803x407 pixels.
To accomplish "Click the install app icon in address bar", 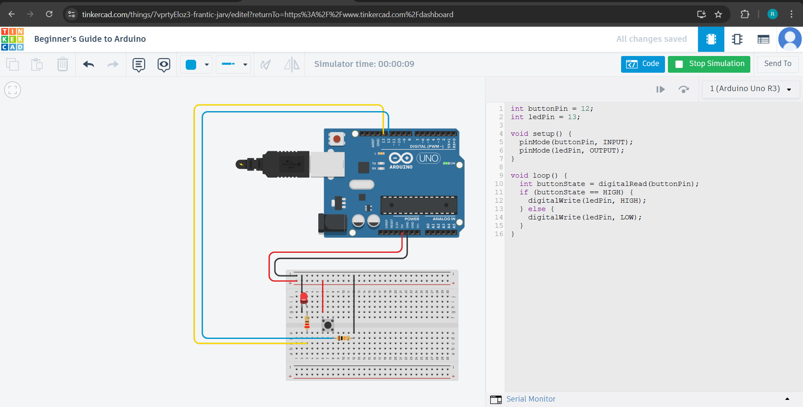I will pyautogui.click(x=701, y=14).
